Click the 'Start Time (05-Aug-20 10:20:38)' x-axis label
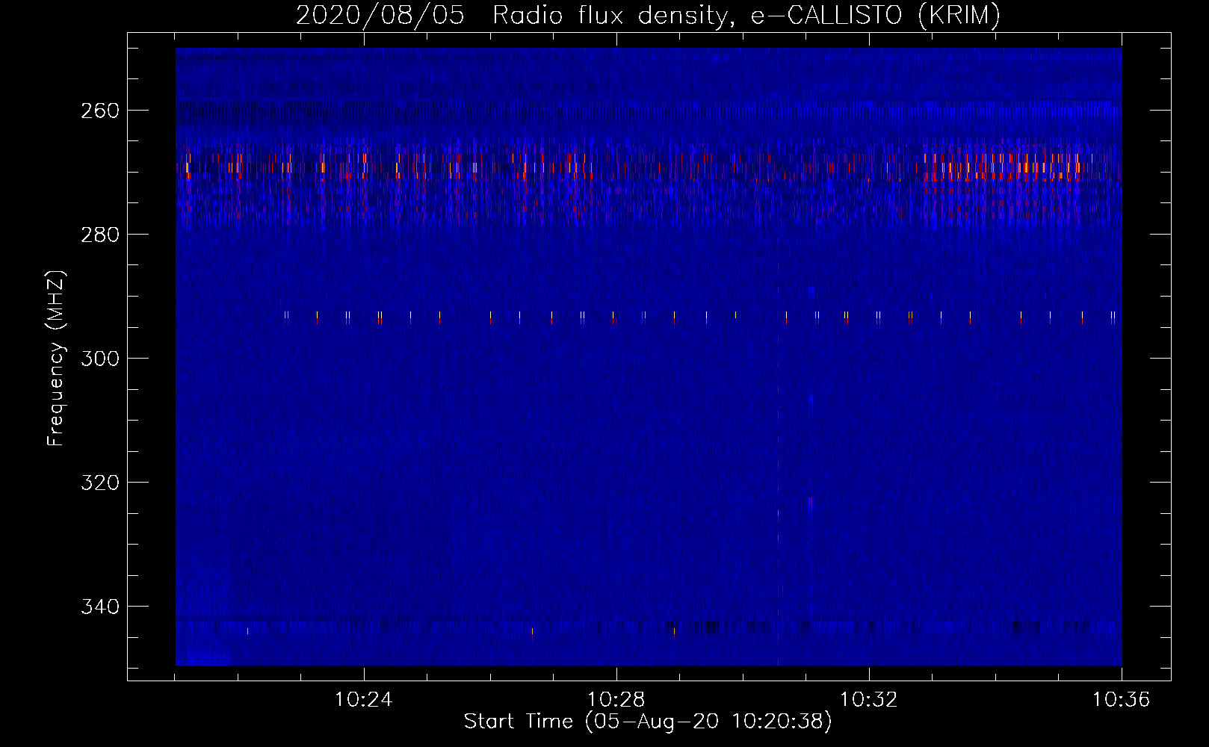The width and height of the screenshot is (1209, 747). tap(648, 722)
